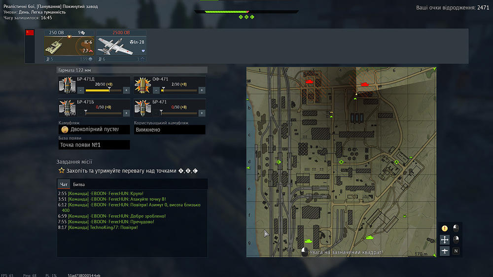The height and width of the screenshot is (277, 493).
Task: Select the ІС-6 tank vehicle card
Action: tap(69, 45)
